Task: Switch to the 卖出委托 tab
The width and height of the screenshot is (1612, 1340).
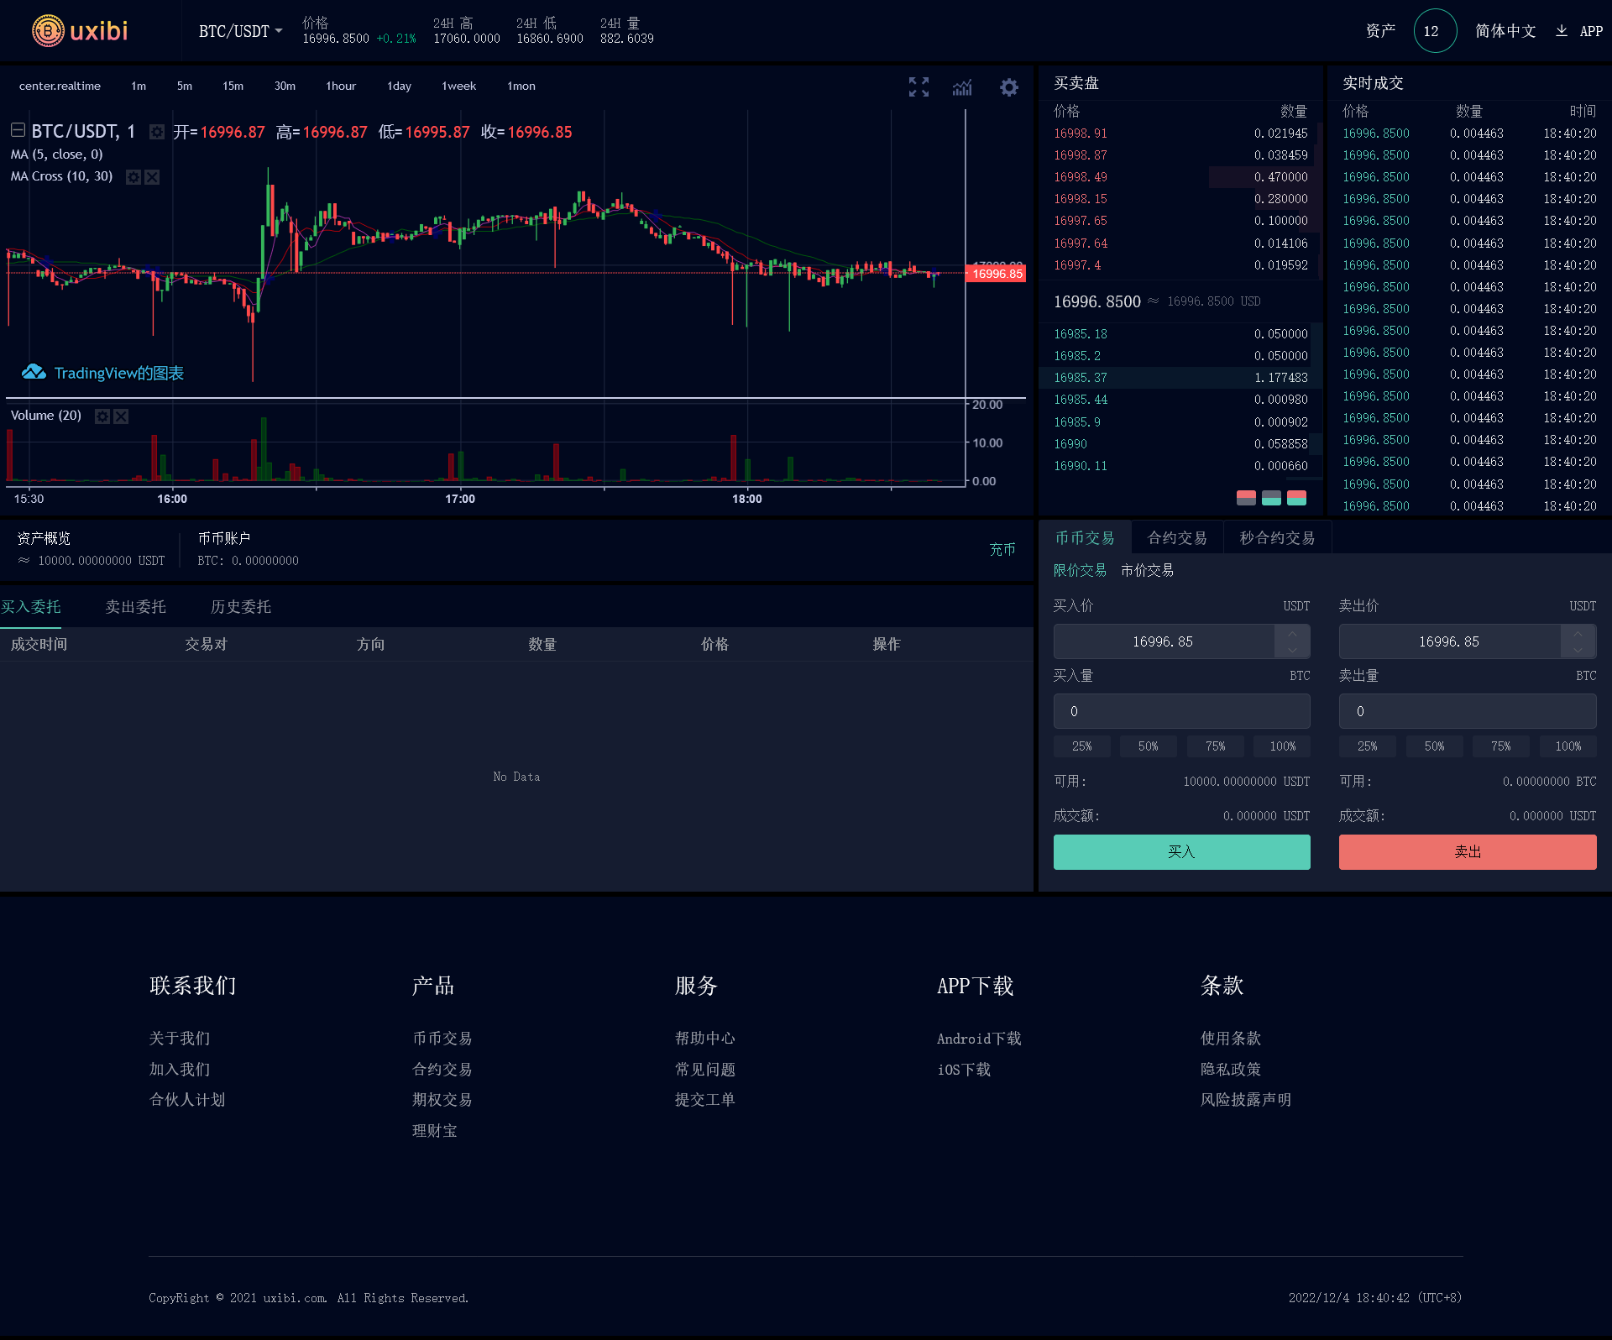Action: coord(135,606)
